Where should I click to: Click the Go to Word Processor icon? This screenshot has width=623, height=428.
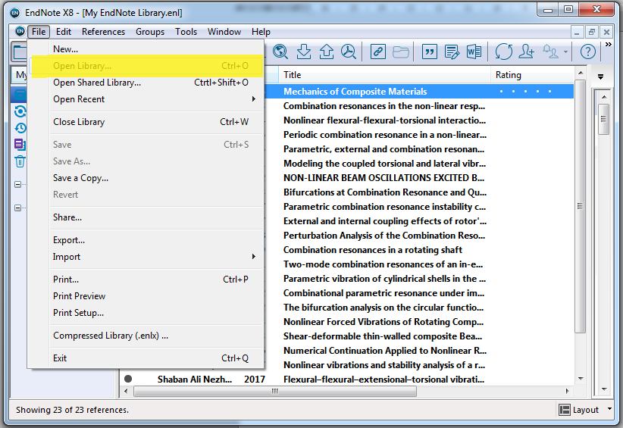(x=474, y=52)
